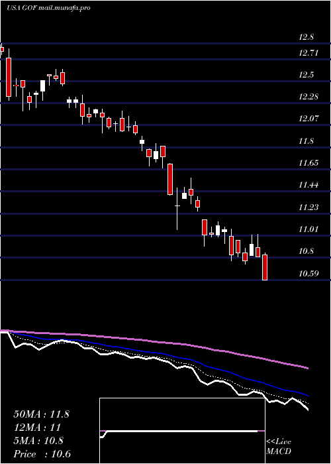
Task: Click the 10.59 price level label
Action: 308,273
